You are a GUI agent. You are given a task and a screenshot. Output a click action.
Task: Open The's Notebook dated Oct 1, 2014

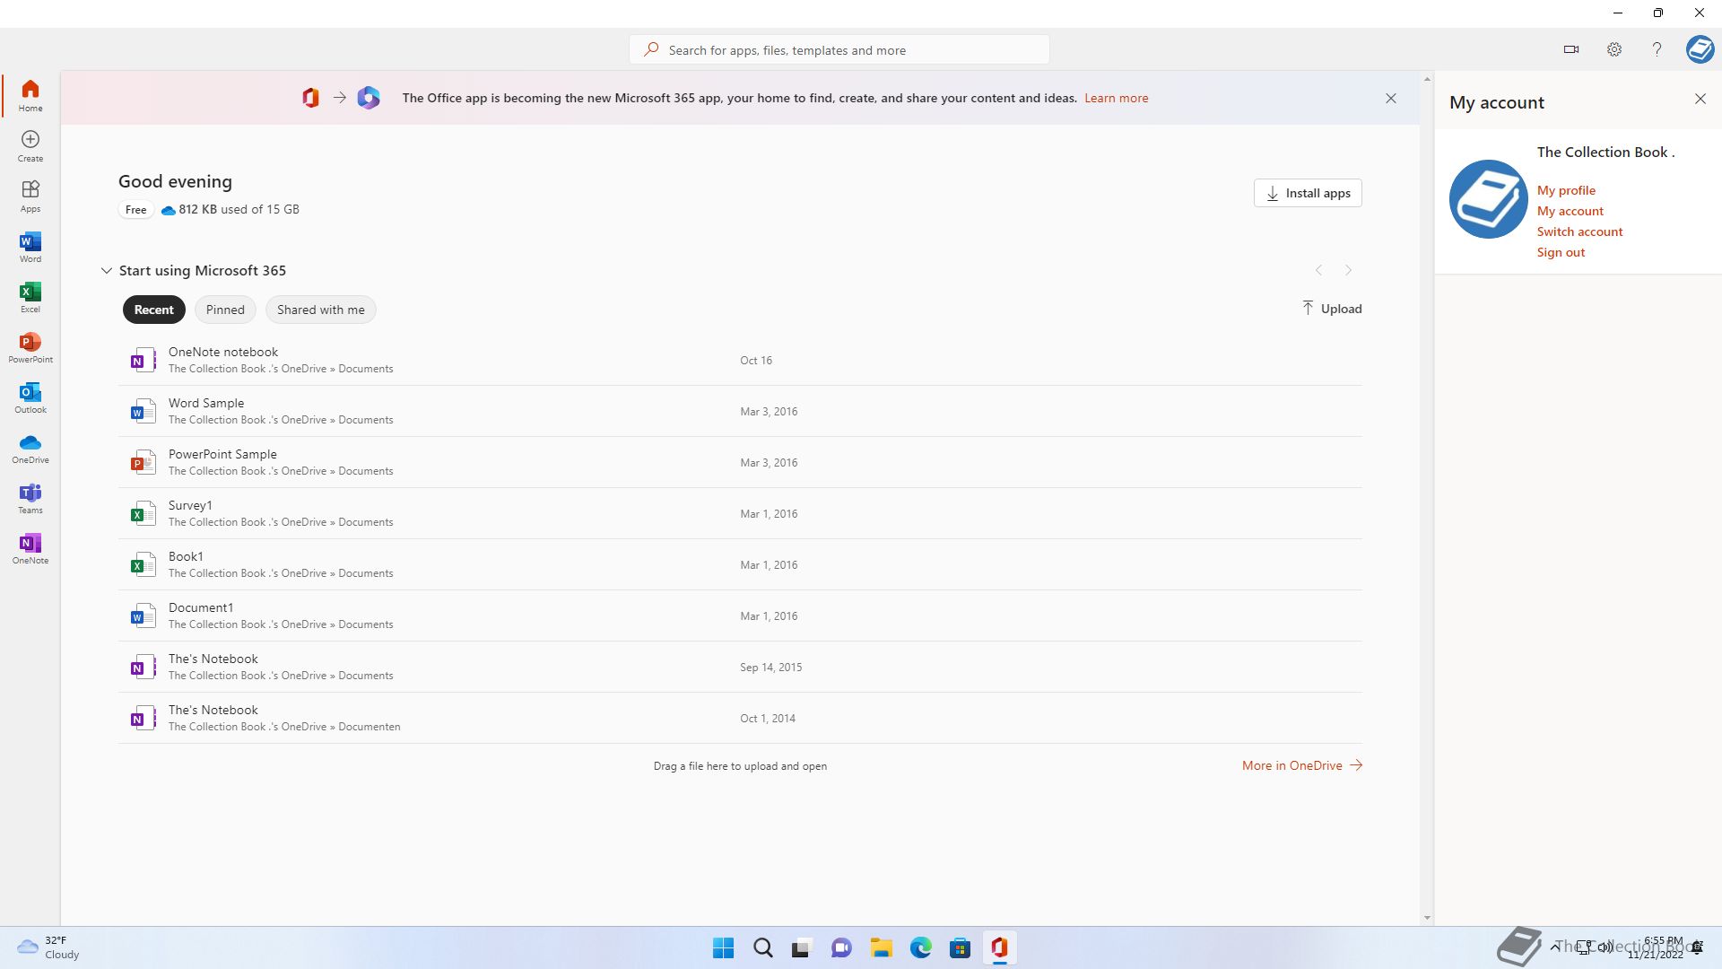[740, 718]
